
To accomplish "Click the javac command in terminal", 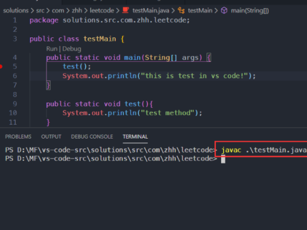I will (231, 150).
